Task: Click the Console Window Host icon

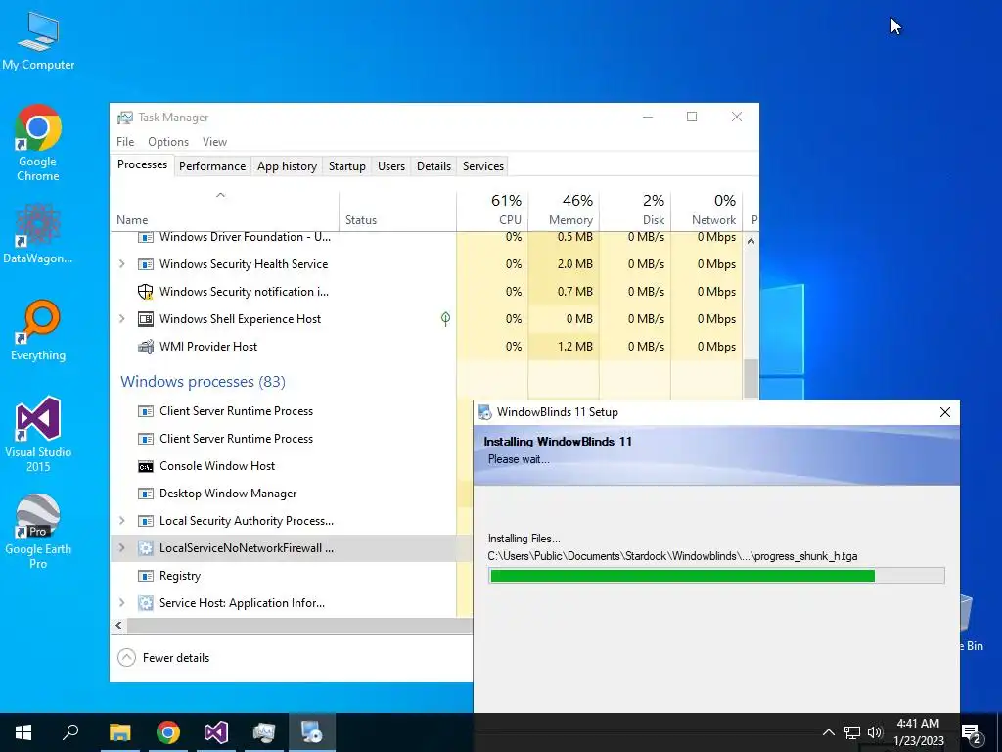Action: (x=146, y=466)
